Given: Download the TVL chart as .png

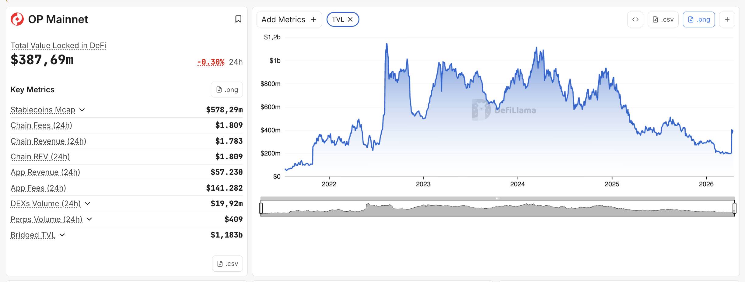Looking at the screenshot, I should coord(699,19).
